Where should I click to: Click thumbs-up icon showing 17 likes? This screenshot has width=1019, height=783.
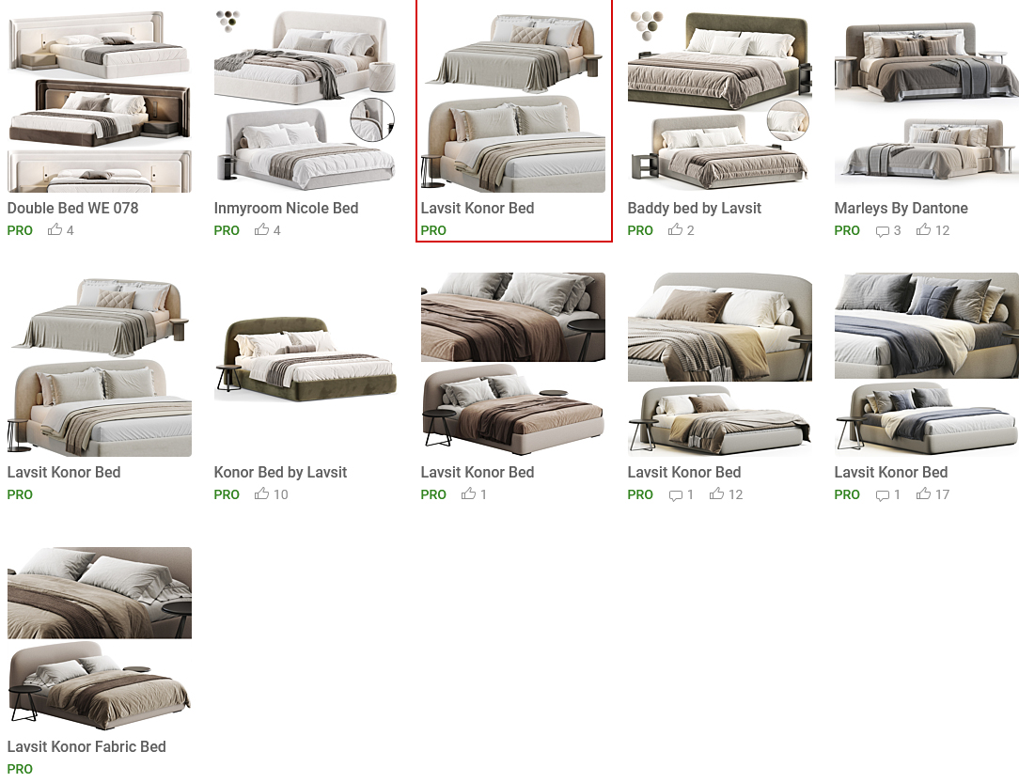click(923, 493)
